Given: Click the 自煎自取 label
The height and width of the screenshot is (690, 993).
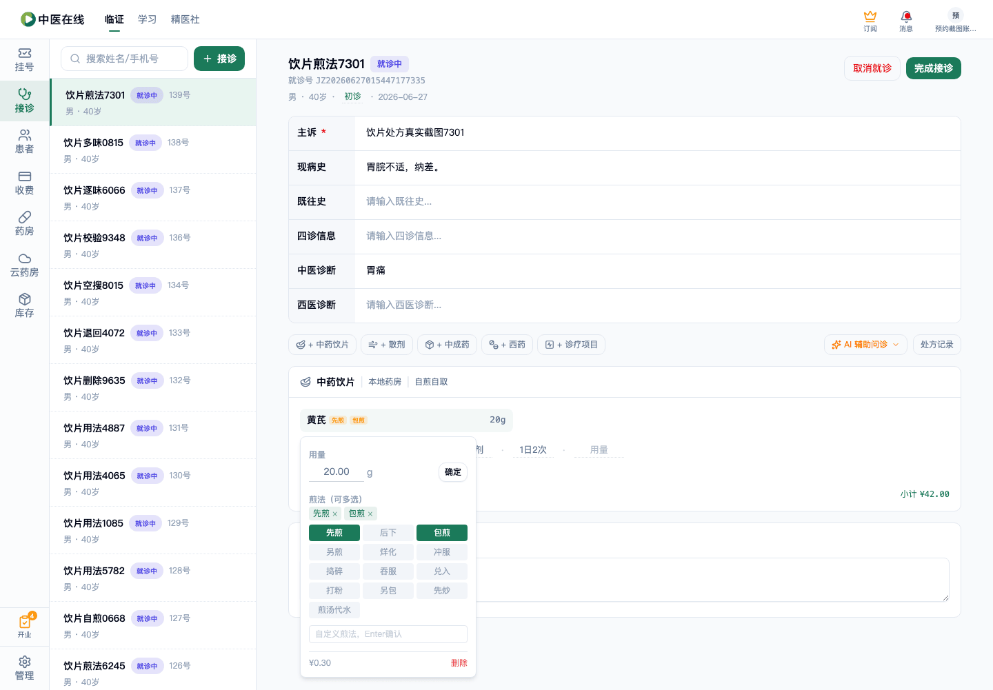Looking at the screenshot, I should pyautogui.click(x=431, y=382).
